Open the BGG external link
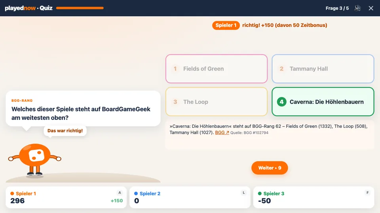 pos(222,133)
